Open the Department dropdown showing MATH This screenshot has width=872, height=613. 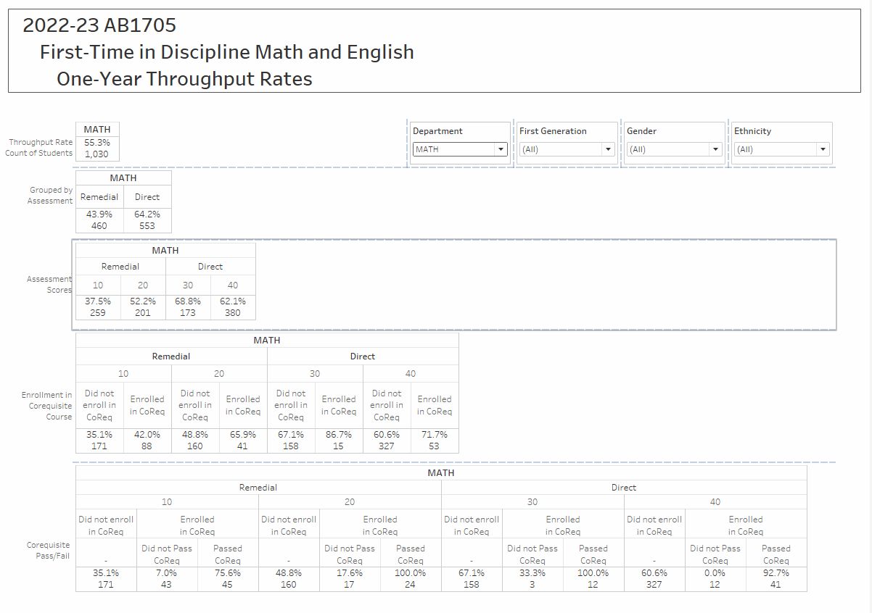[460, 149]
